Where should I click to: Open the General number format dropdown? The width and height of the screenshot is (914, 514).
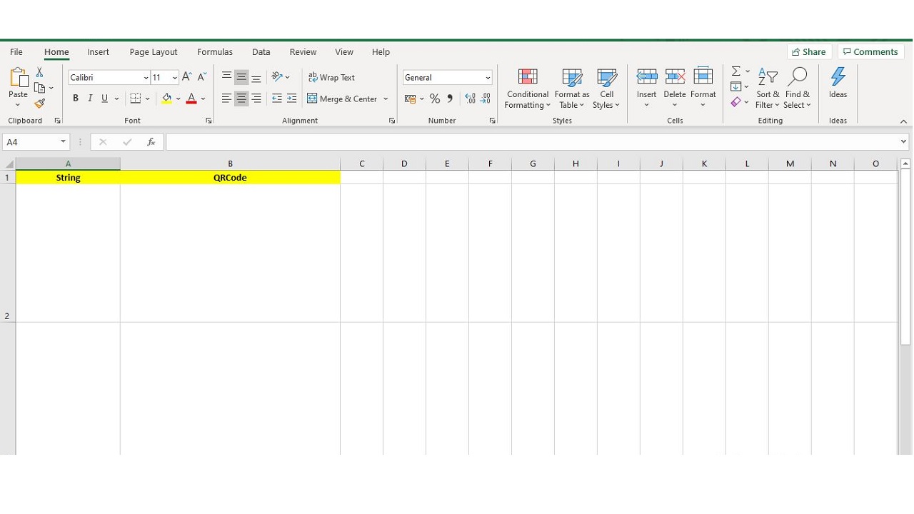[x=488, y=78]
